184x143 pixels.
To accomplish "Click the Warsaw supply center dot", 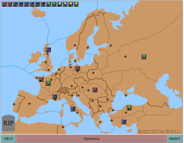I will point(93,73).
